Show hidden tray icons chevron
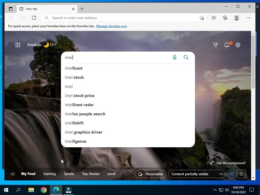Screen dimensions: 260x195 pos(215,190)
